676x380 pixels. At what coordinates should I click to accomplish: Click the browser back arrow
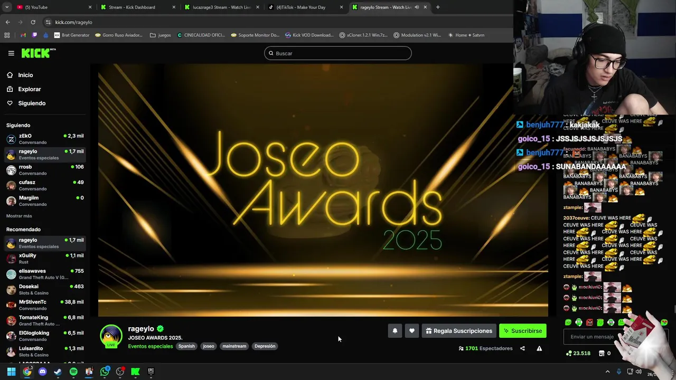click(x=7, y=22)
